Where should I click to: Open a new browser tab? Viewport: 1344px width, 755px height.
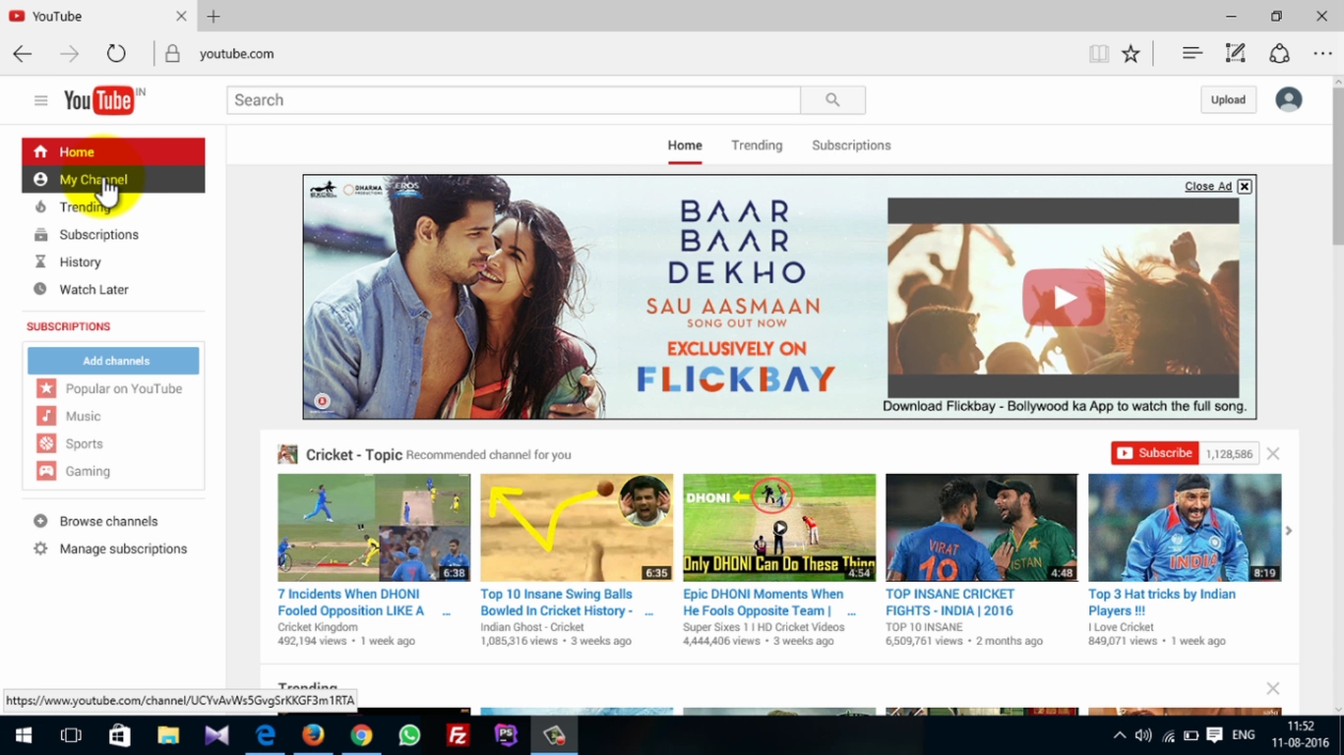214,16
